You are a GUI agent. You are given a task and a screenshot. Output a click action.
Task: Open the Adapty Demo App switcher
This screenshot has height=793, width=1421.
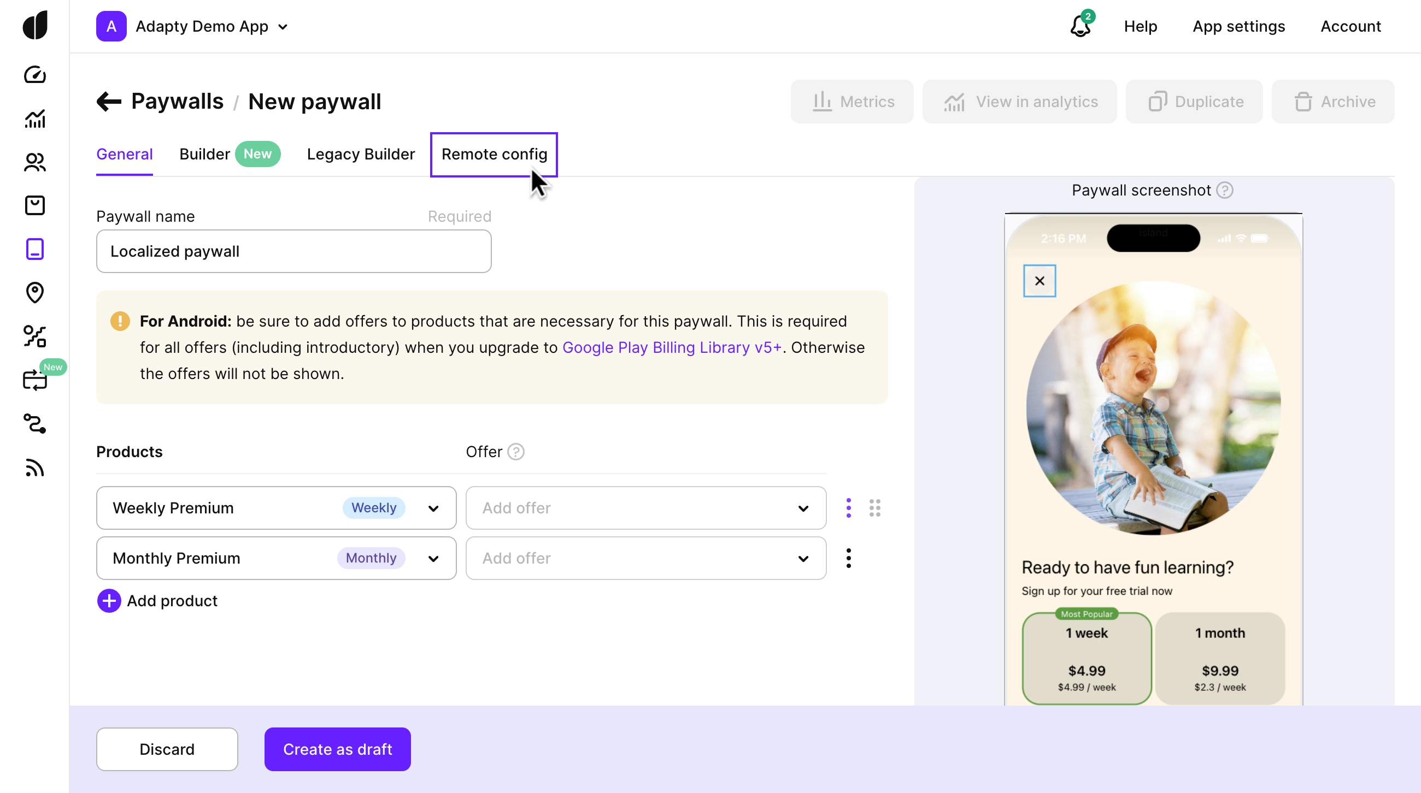tap(202, 26)
